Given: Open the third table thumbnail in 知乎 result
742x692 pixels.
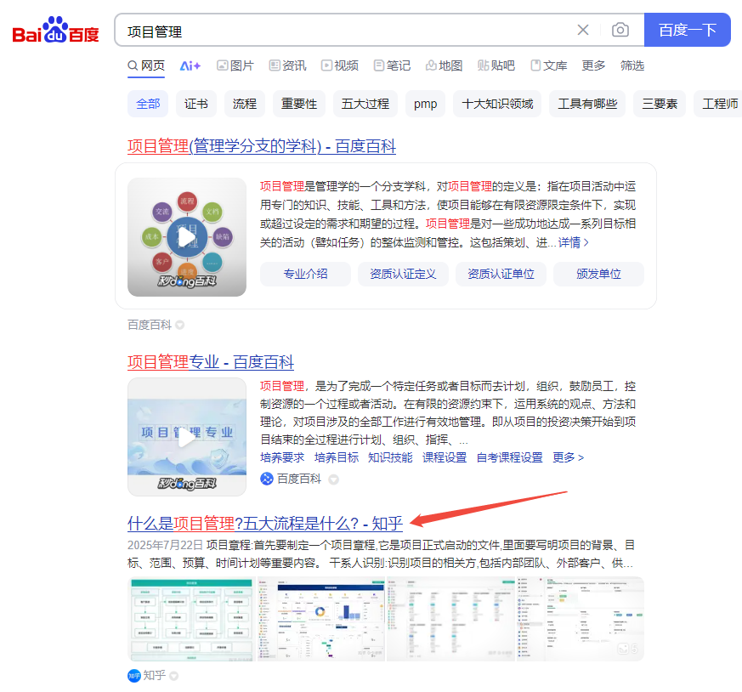Looking at the screenshot, I should point(451,619).
